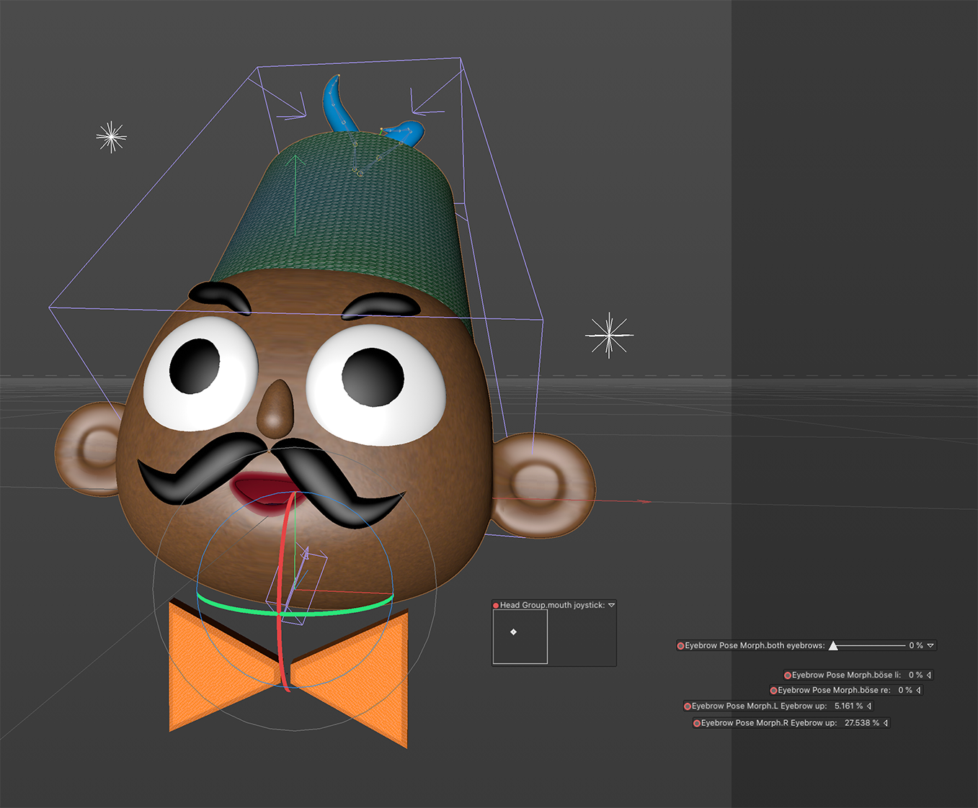Toggle keyframe dot for R Eyebrow up
The height and width of the screenshot is (808, 978).
pos(697,723)
